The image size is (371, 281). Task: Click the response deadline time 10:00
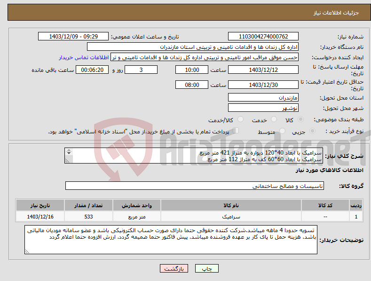click(x=192, y=70)
